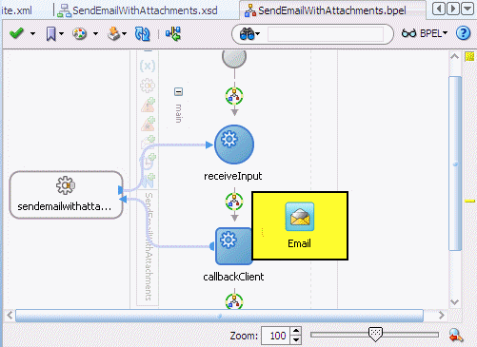Click the zoom slider handle
Image resolution: width=477 pixels, height=347 pixels.
(x=375, y=335)
